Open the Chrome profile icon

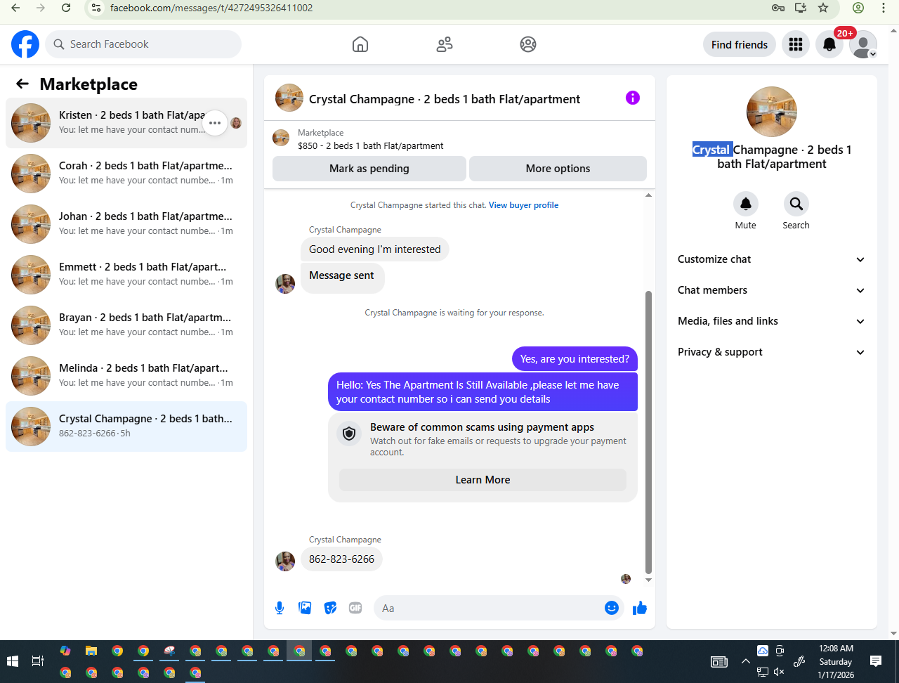[x=858, y=8]
